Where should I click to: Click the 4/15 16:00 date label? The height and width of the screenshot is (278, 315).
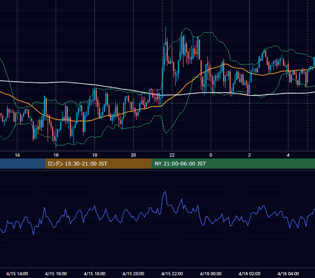[56, 273]
